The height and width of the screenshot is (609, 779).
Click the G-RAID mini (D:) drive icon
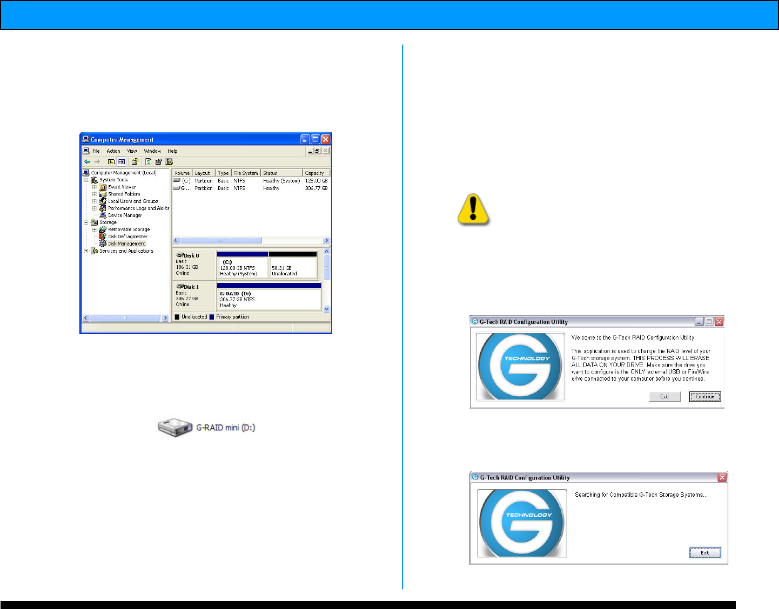coord(175,427)
